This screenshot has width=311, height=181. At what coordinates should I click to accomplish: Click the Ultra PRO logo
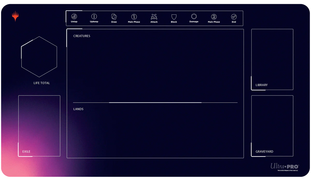pos(285,166)
